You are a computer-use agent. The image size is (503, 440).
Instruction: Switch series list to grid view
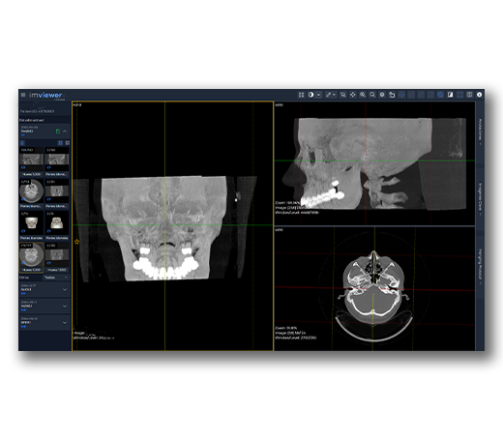60,143
